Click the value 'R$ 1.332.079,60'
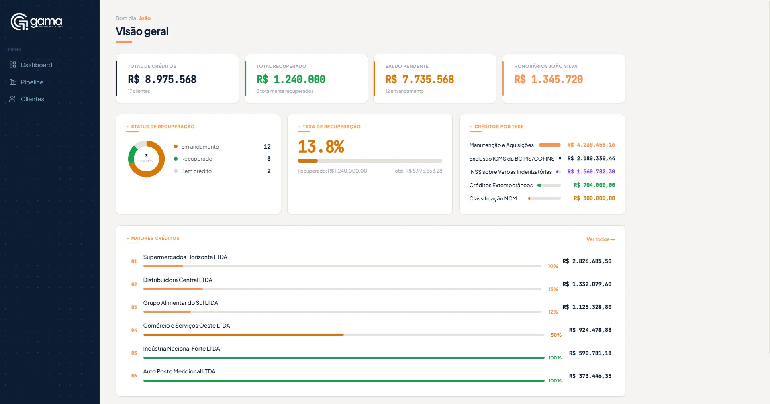The height and width of the screenshot is (404, 770). pos(587,284)
